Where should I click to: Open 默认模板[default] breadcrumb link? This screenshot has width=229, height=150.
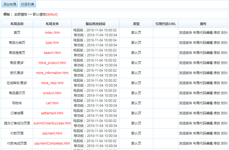[45, 14]
